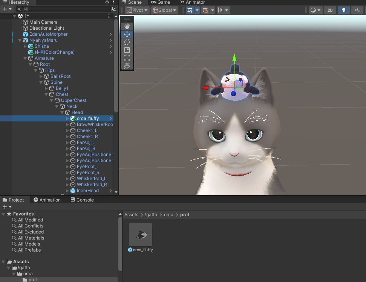Toggle 2D view mode
The image size is (366, 282).
tap(330, 10)
